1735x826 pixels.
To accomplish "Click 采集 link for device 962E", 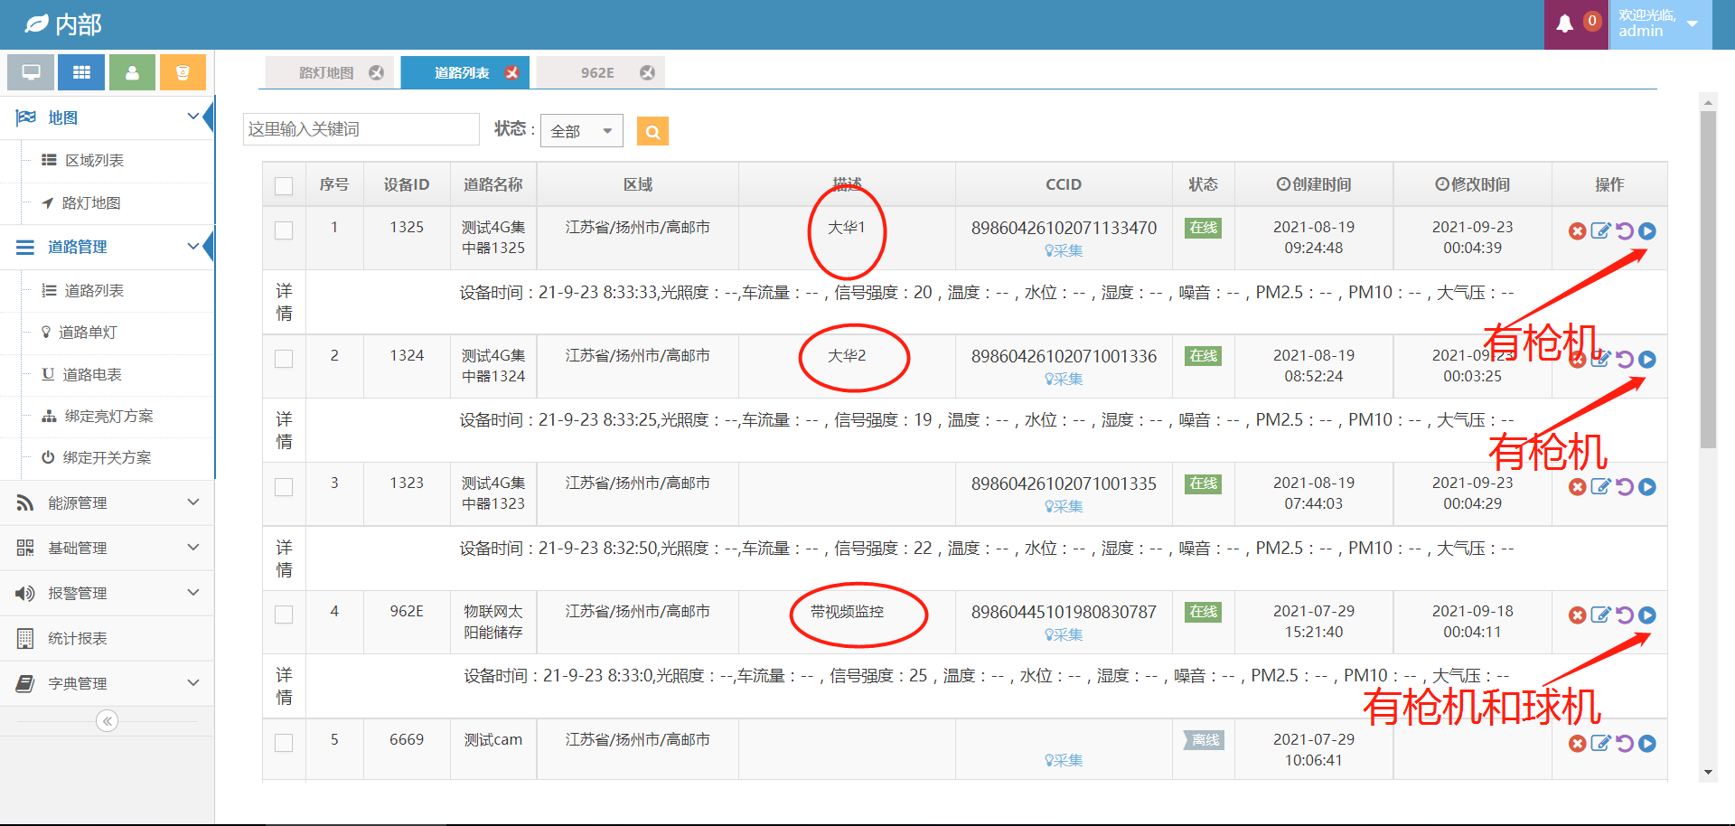I will click(1064, 635).
